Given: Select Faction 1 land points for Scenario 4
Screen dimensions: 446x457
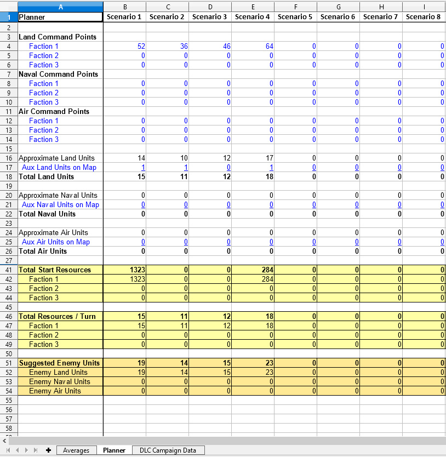Looking at the screenshot, I should pos(253,47).
